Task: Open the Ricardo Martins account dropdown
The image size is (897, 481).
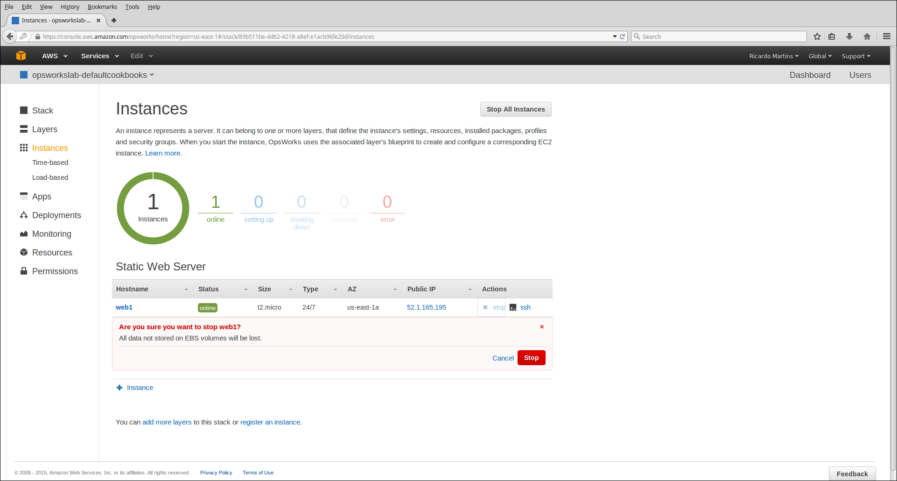Action: pyautogui.click(x=773, y=56)
